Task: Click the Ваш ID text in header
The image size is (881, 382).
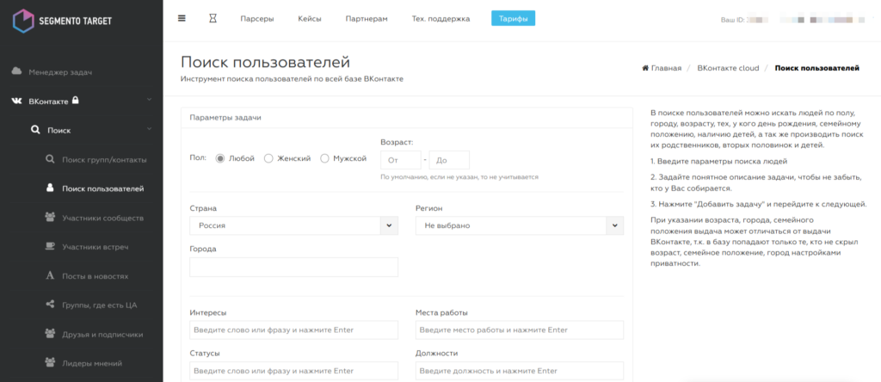Action: pyautogui.click(x=733, y=20)
